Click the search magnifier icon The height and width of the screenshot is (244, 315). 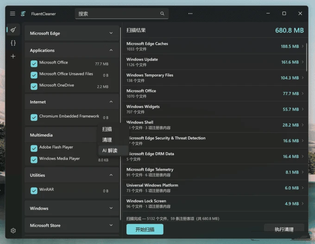162,13
